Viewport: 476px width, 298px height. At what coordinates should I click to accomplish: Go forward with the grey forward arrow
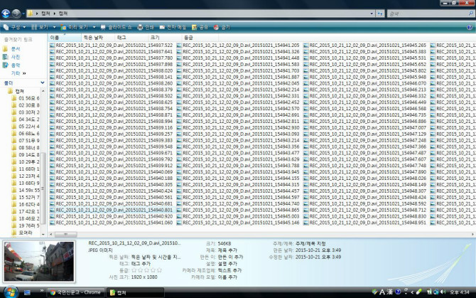point(16,14)
